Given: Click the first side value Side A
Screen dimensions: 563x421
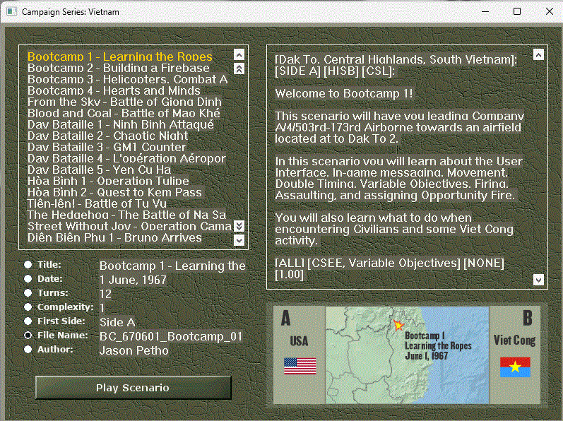Looking at the screenshot, I should click(x=117, y=322).
